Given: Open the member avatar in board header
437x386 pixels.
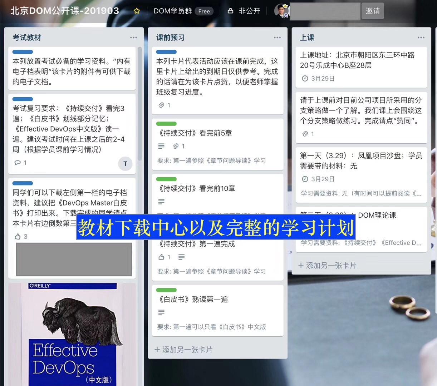Looking at the screenshot, I should click(281, 11).
